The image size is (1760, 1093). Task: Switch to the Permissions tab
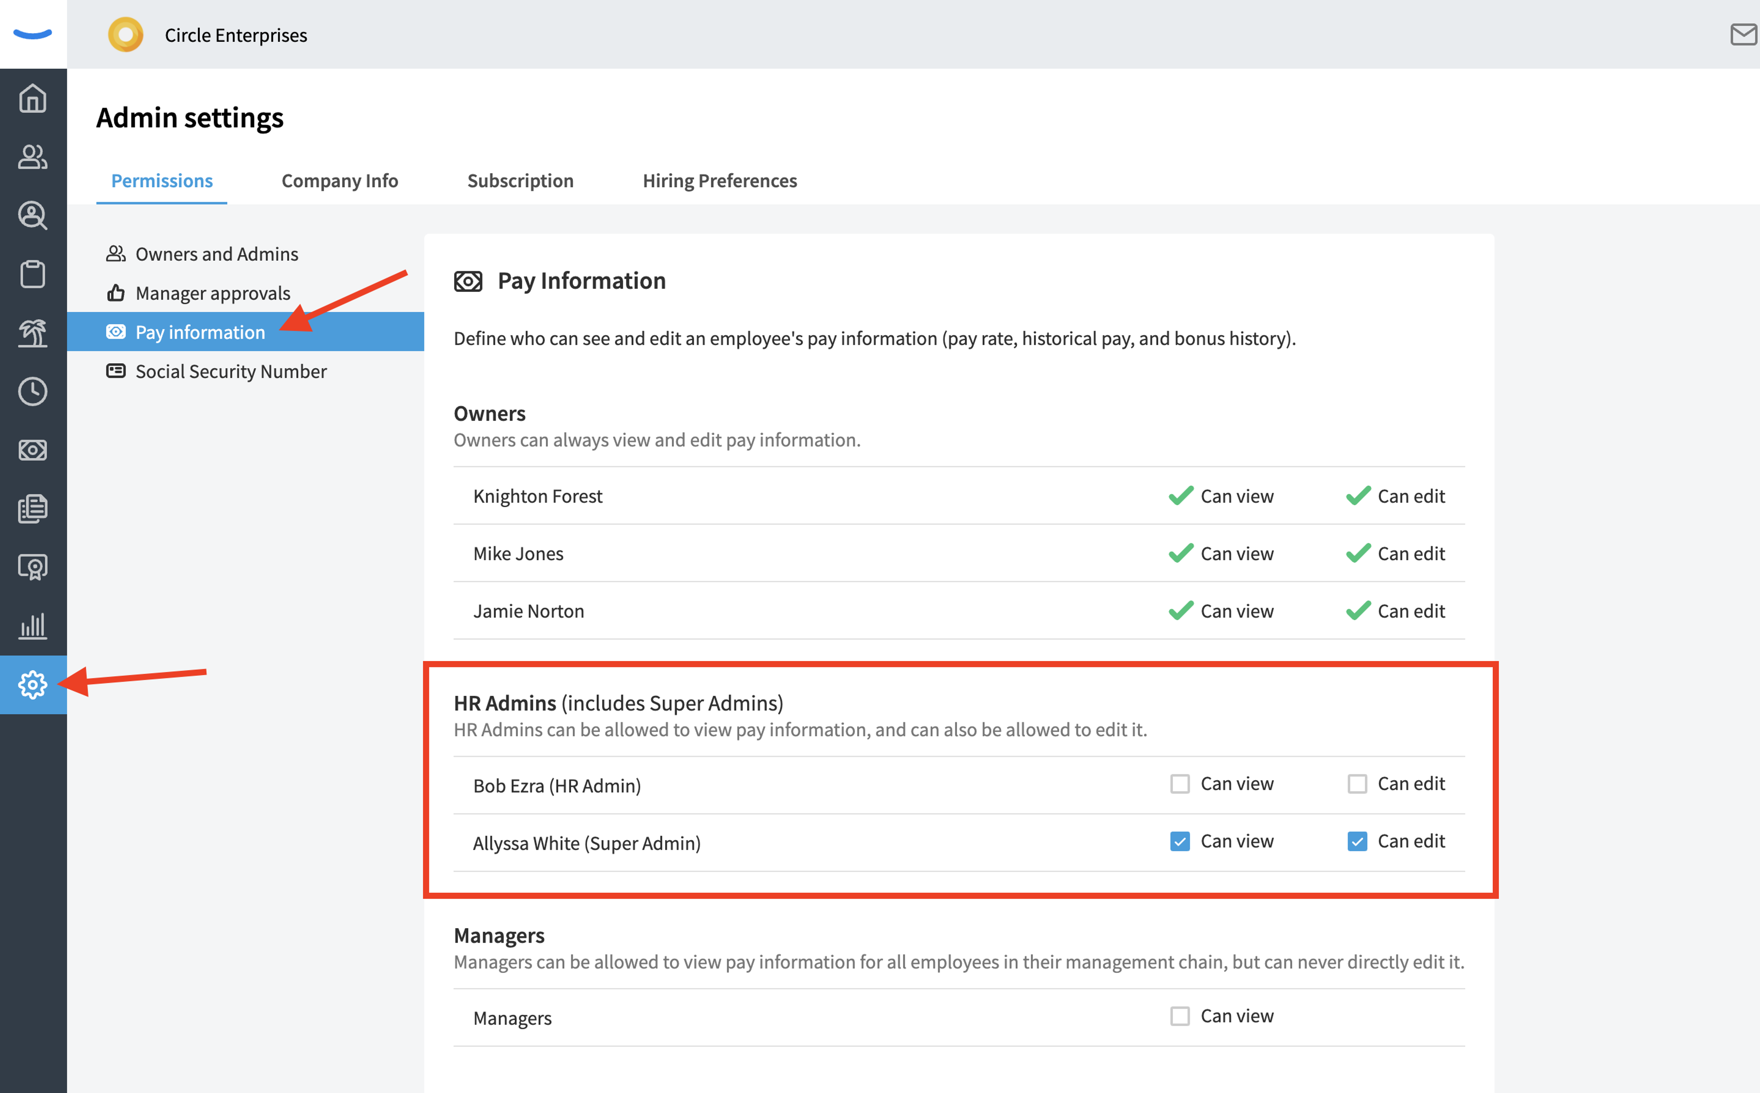pyautogui.click(x=162, y=181)
